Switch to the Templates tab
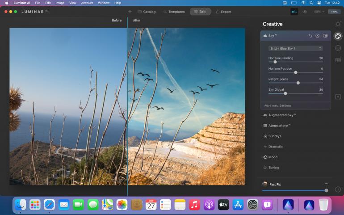The image size is (344, 215). [x=173, y=12]
